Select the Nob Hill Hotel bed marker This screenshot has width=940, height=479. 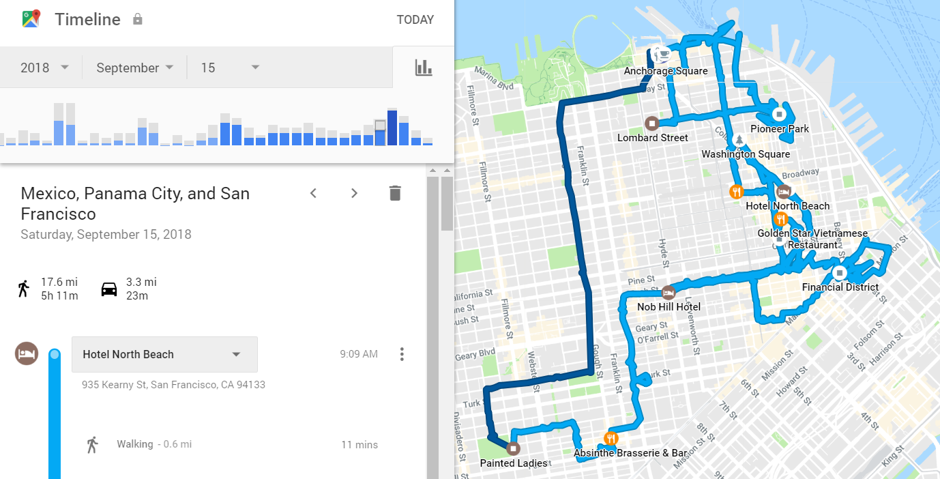pos(669,293)
